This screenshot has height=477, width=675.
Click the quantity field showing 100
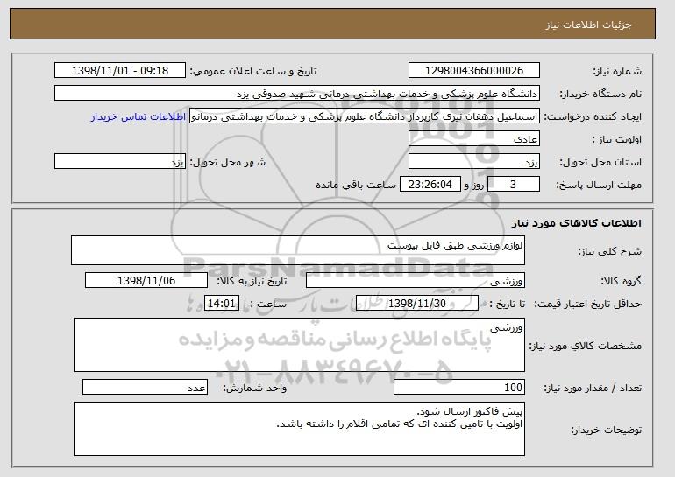click(459, 387)
